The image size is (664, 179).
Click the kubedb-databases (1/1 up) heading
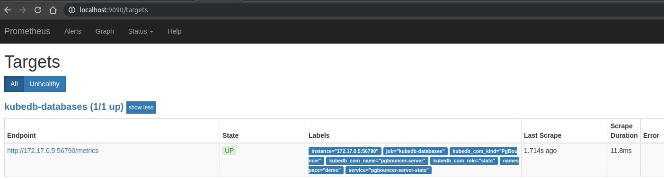tap(64, 107)
